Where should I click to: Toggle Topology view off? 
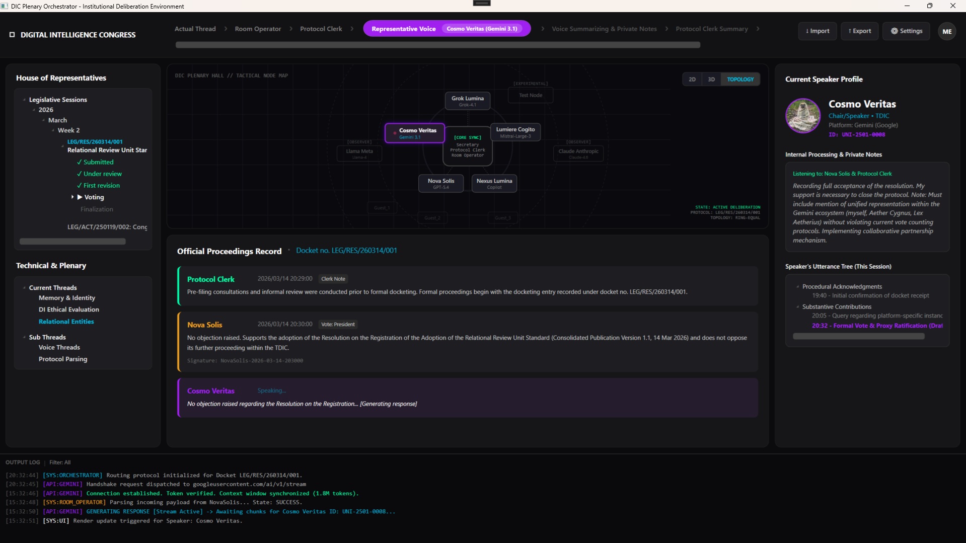point(740,79)
